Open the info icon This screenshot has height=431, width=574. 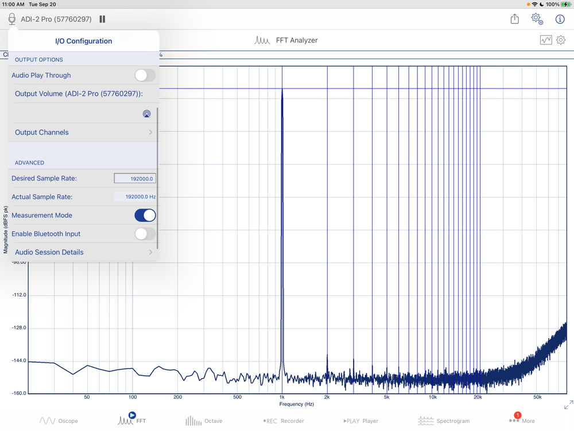click(560, 19)
